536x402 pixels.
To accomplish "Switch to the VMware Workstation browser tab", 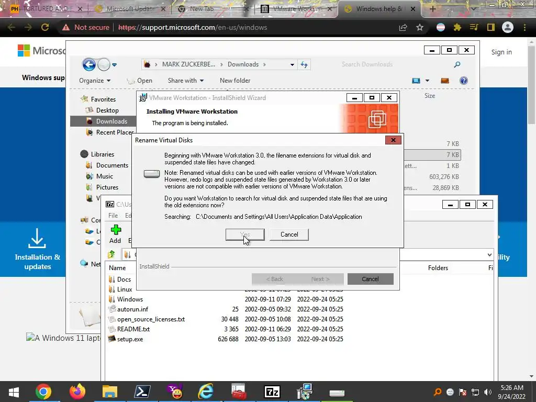I will tap(296, 9).
